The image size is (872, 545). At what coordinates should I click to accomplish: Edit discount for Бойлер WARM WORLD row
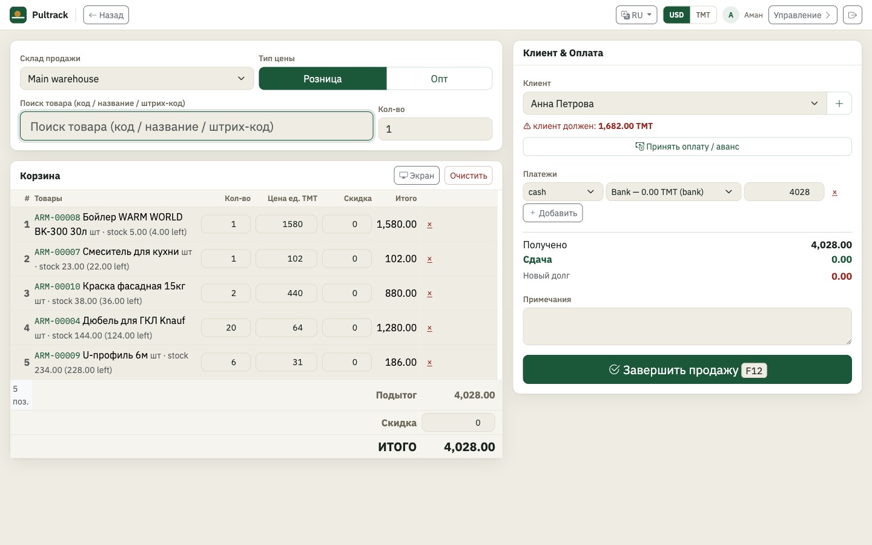tap(347, 224)
